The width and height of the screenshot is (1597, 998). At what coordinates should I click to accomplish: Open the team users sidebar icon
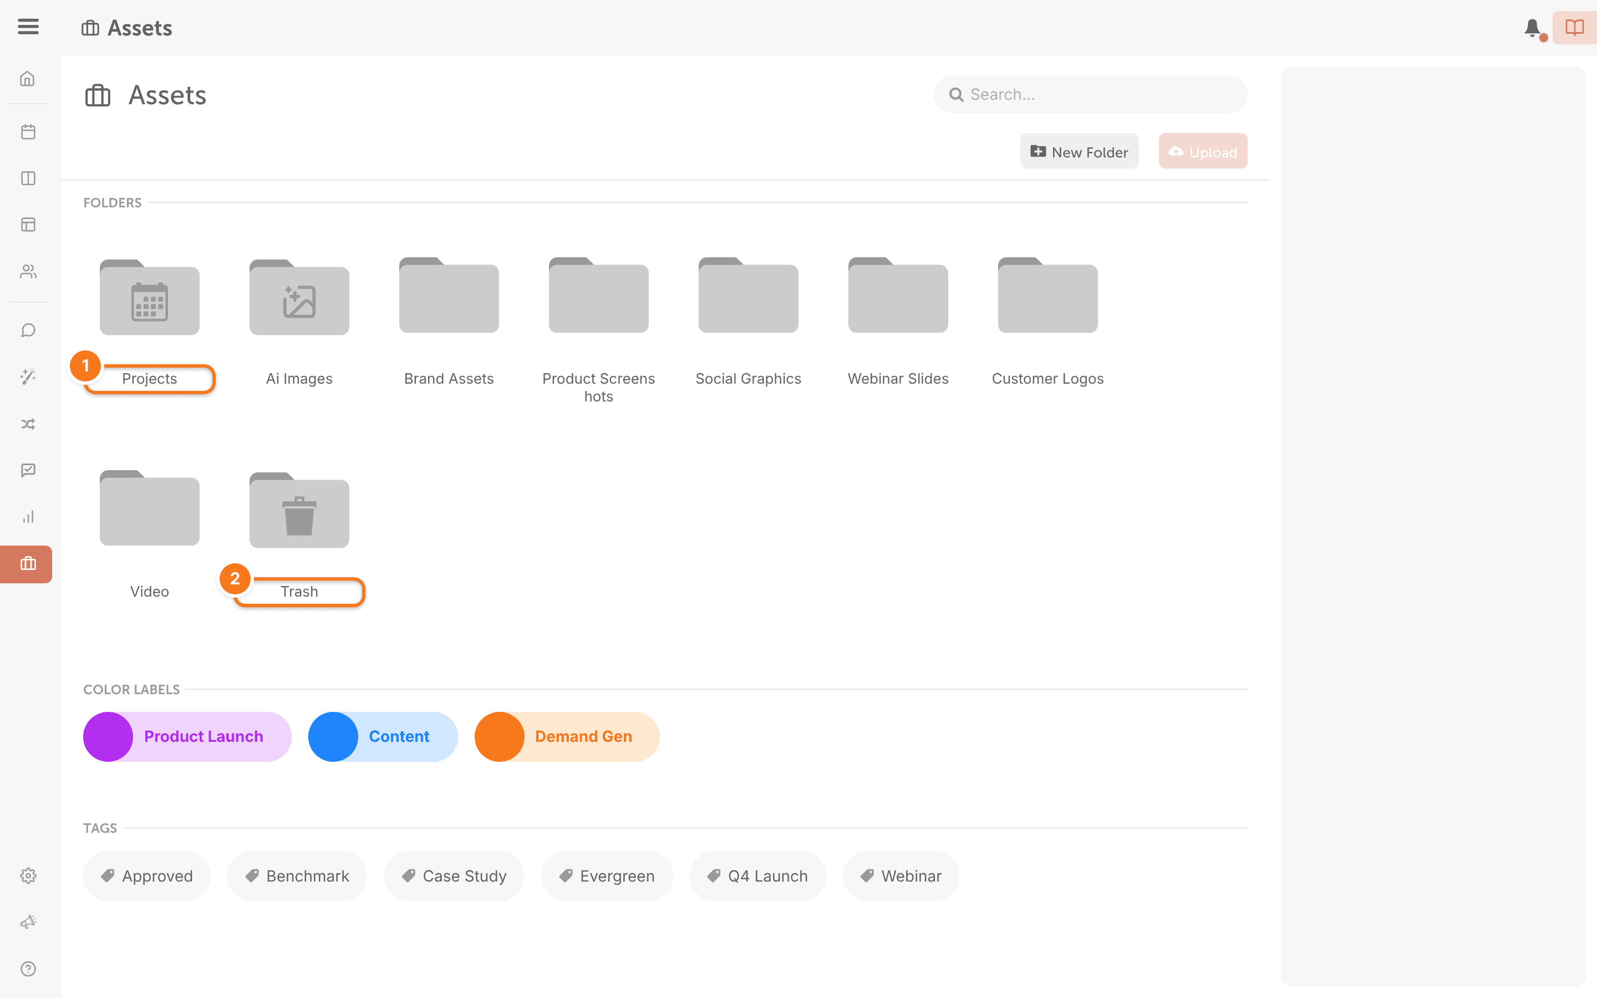coord(28,271)
